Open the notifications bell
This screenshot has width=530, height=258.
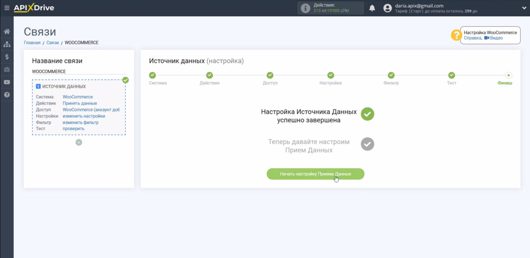click(x=372, y=8)
